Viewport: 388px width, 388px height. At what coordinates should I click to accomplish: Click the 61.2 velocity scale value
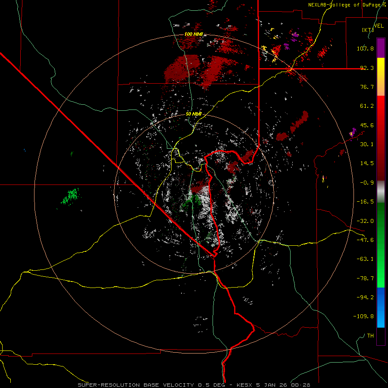click(367, 106)
